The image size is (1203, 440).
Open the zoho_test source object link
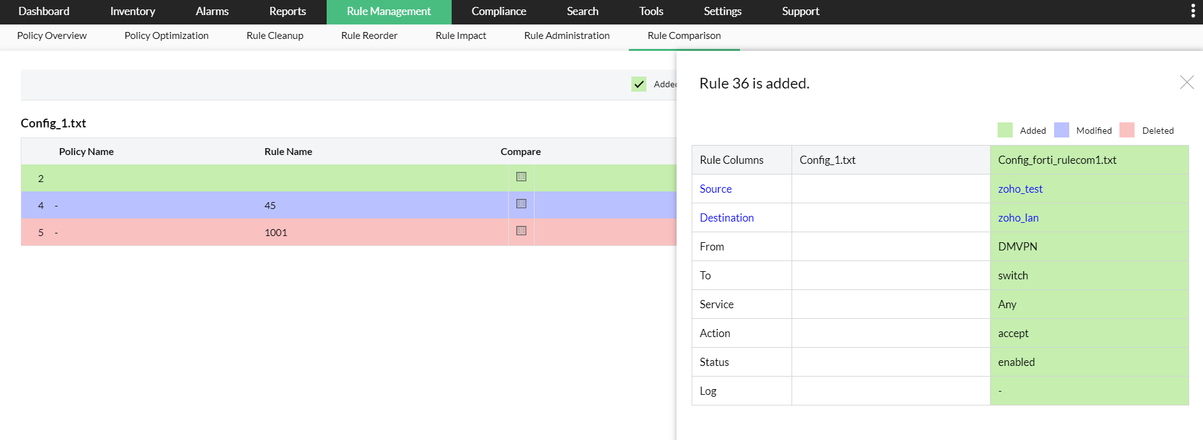coord(1020,189)
